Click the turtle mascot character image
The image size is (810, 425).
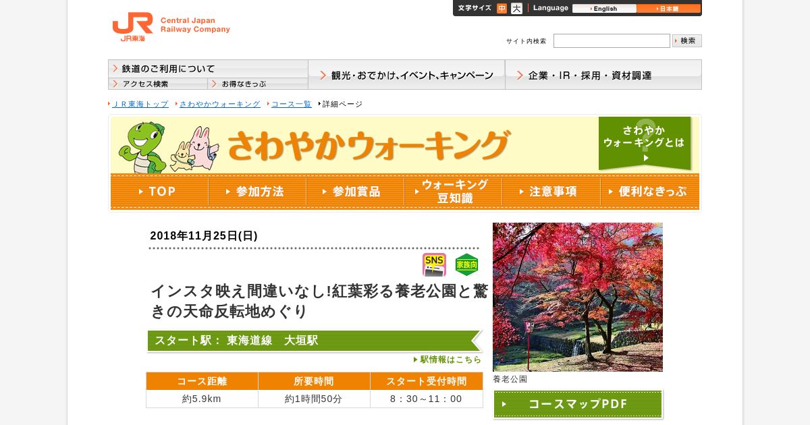point(141,147)
